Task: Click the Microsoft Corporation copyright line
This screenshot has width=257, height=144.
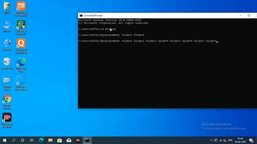Action: point(113,23)
